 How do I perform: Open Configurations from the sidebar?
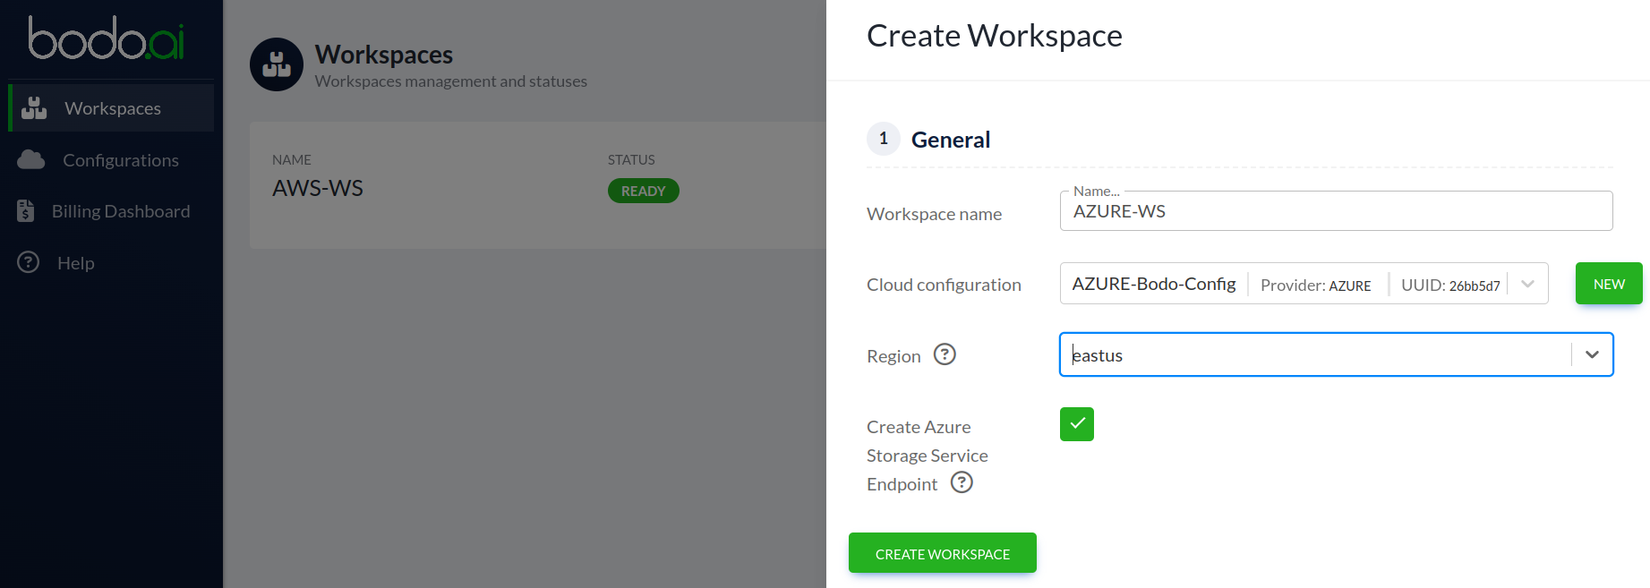[x=120, y=160]
